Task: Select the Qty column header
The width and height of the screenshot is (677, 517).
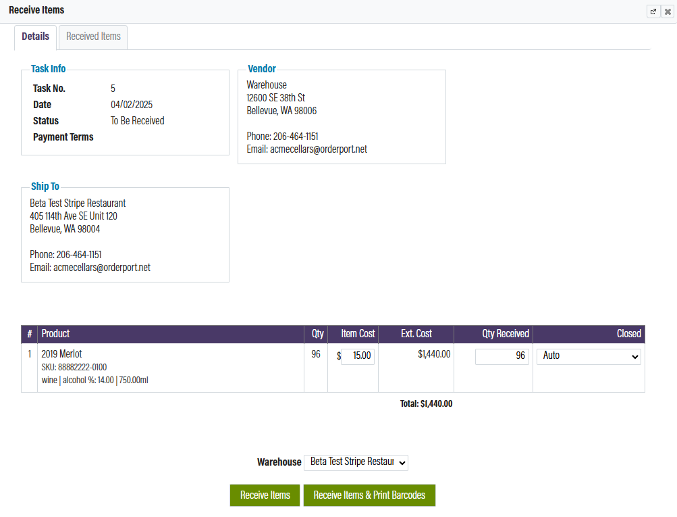Action: 317,334
